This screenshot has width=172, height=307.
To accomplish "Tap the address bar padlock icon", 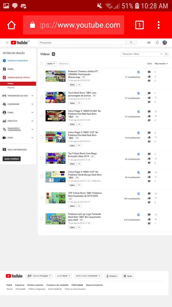I will click(x=32, y=25).
